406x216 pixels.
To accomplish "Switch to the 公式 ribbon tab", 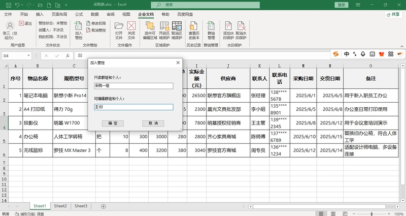I will (79, 15).
